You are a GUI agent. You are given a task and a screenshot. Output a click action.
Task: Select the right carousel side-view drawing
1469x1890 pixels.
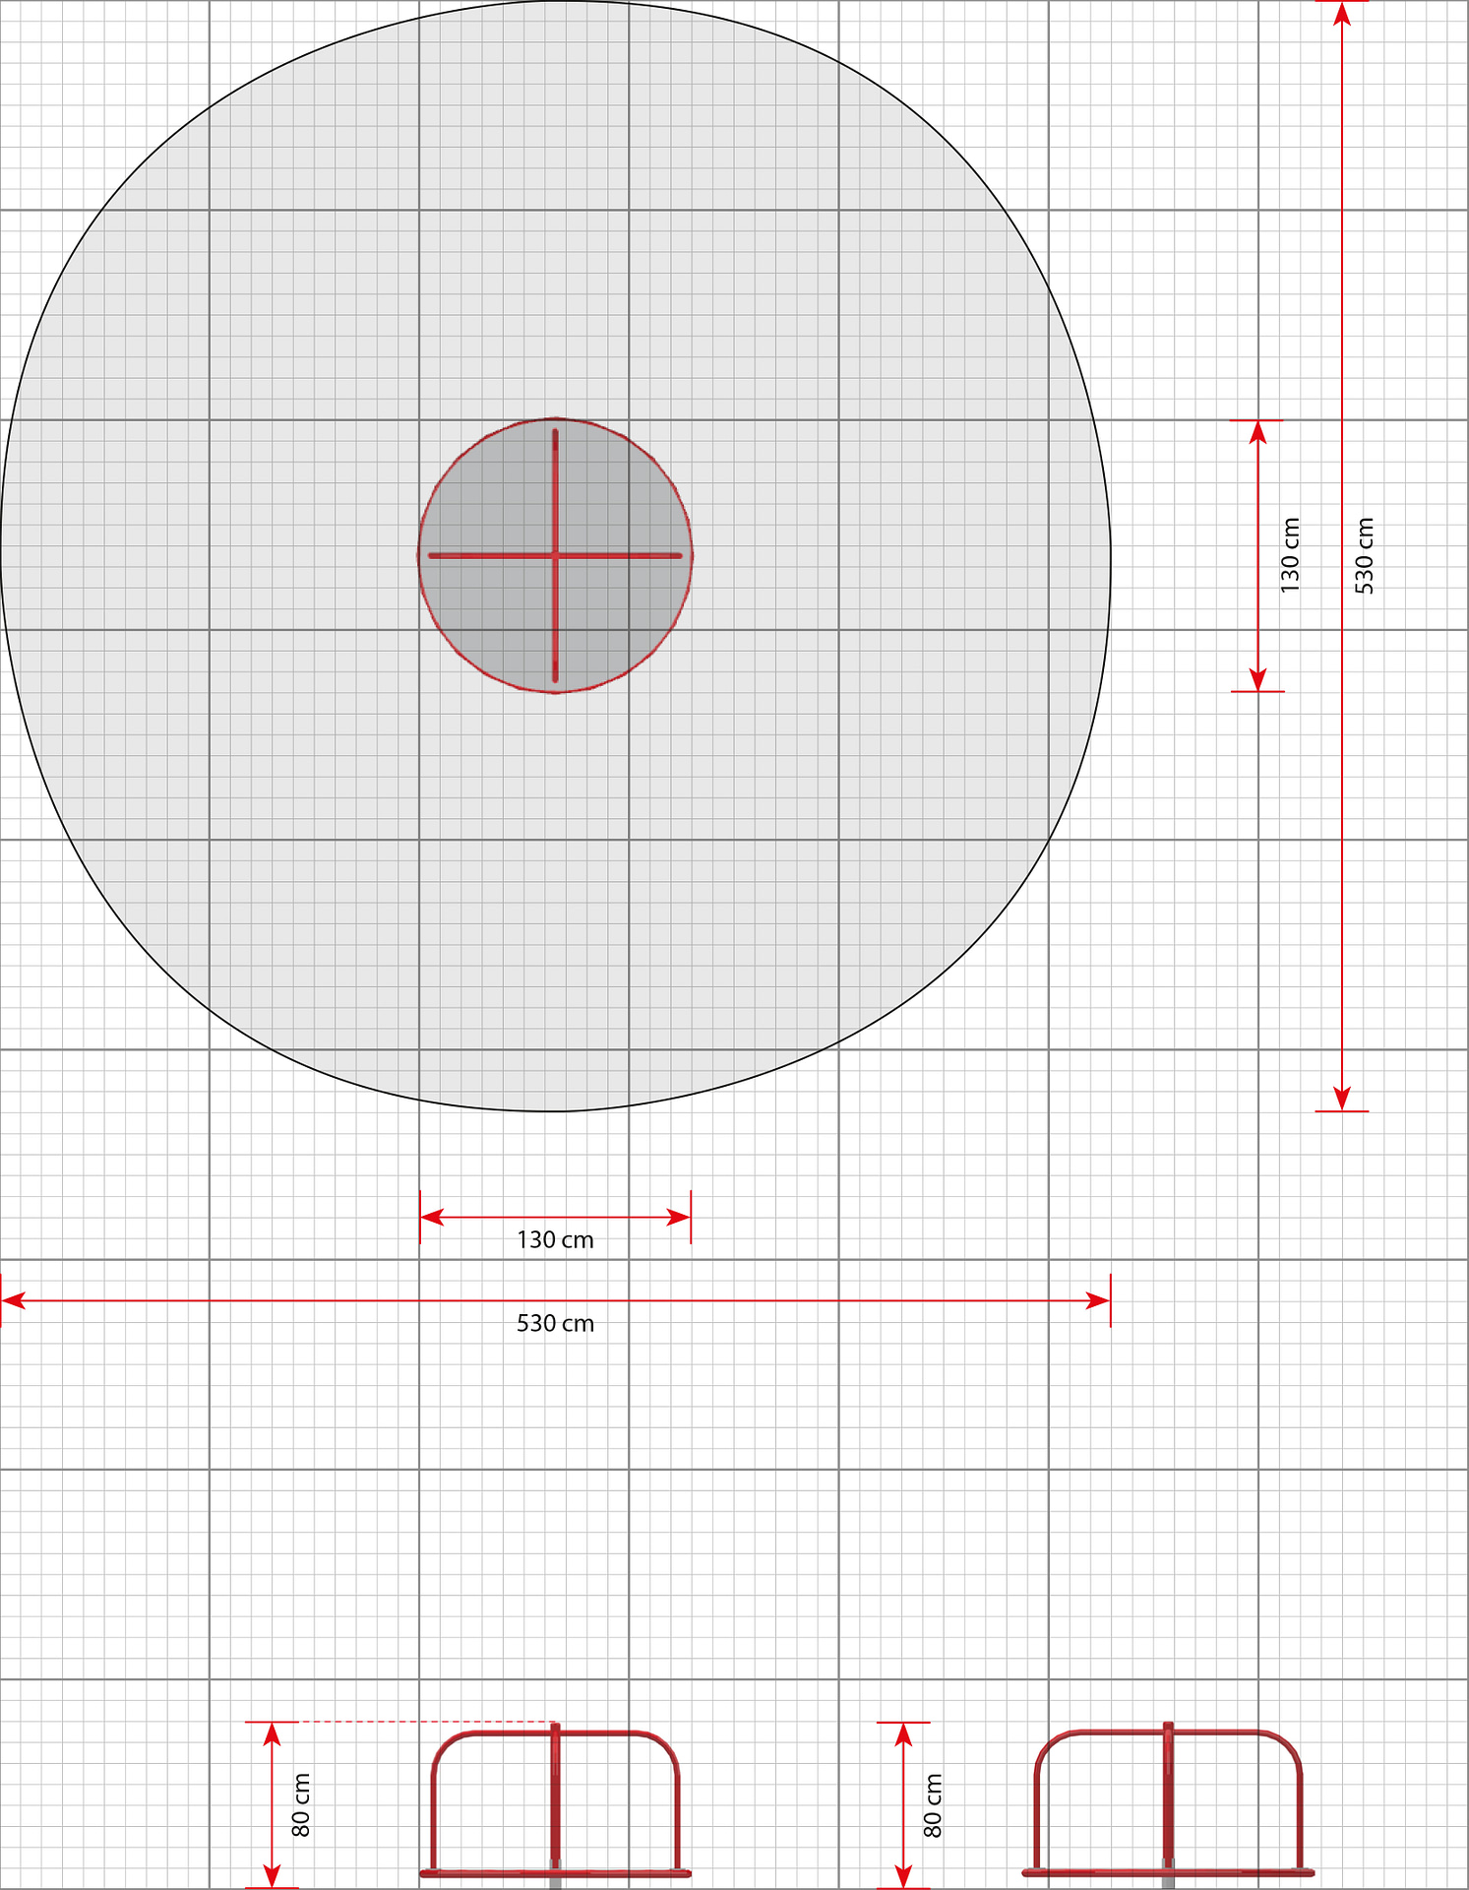click(1168, 1803)
